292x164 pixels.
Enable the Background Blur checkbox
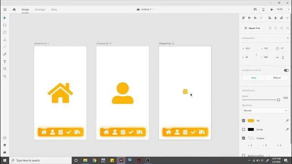coord(244,155)
